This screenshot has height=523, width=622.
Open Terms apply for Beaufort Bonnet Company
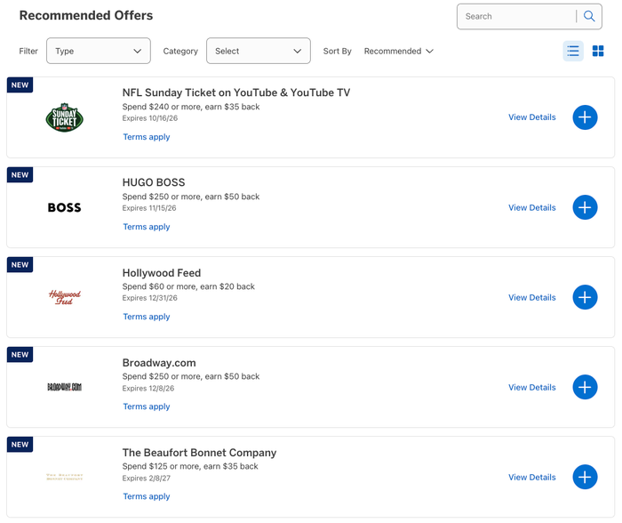pyautogui.click(x=147, y=496)
